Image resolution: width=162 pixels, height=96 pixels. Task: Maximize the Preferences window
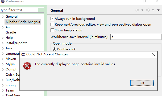click(x=144, y=1)
